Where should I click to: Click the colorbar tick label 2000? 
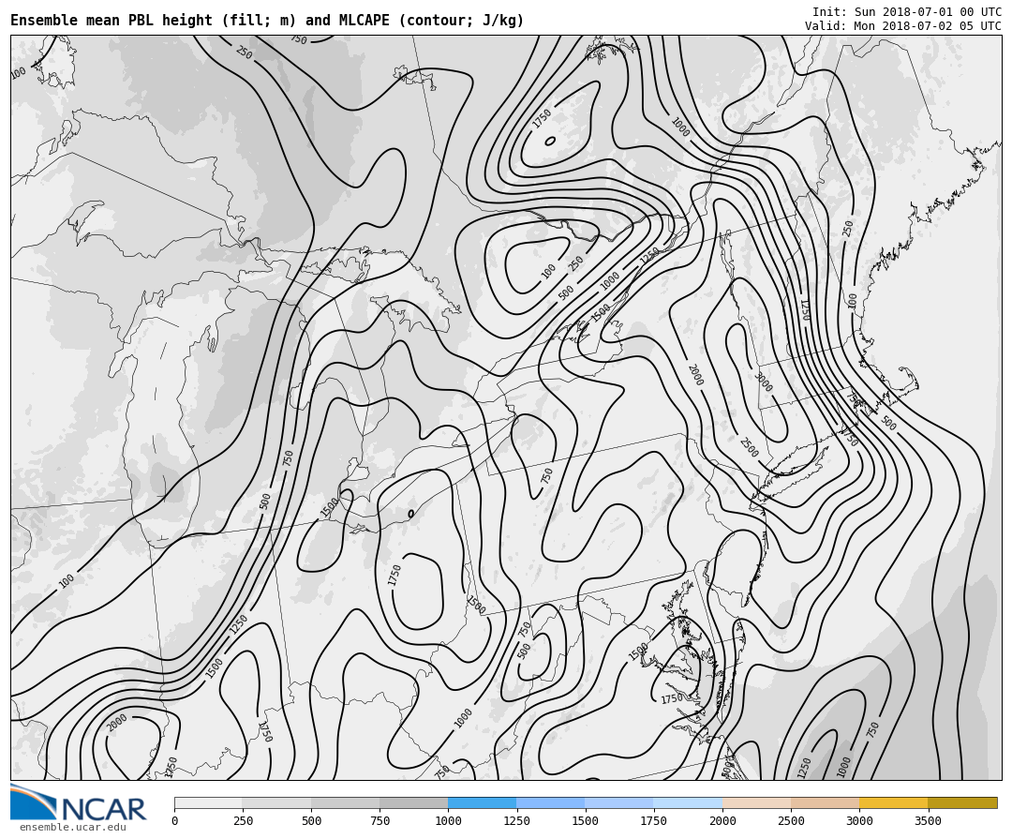(x=722, y=821)
